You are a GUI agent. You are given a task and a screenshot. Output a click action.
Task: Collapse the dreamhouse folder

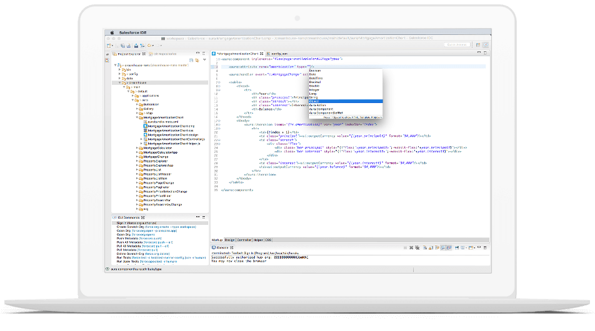pos(119,82)
